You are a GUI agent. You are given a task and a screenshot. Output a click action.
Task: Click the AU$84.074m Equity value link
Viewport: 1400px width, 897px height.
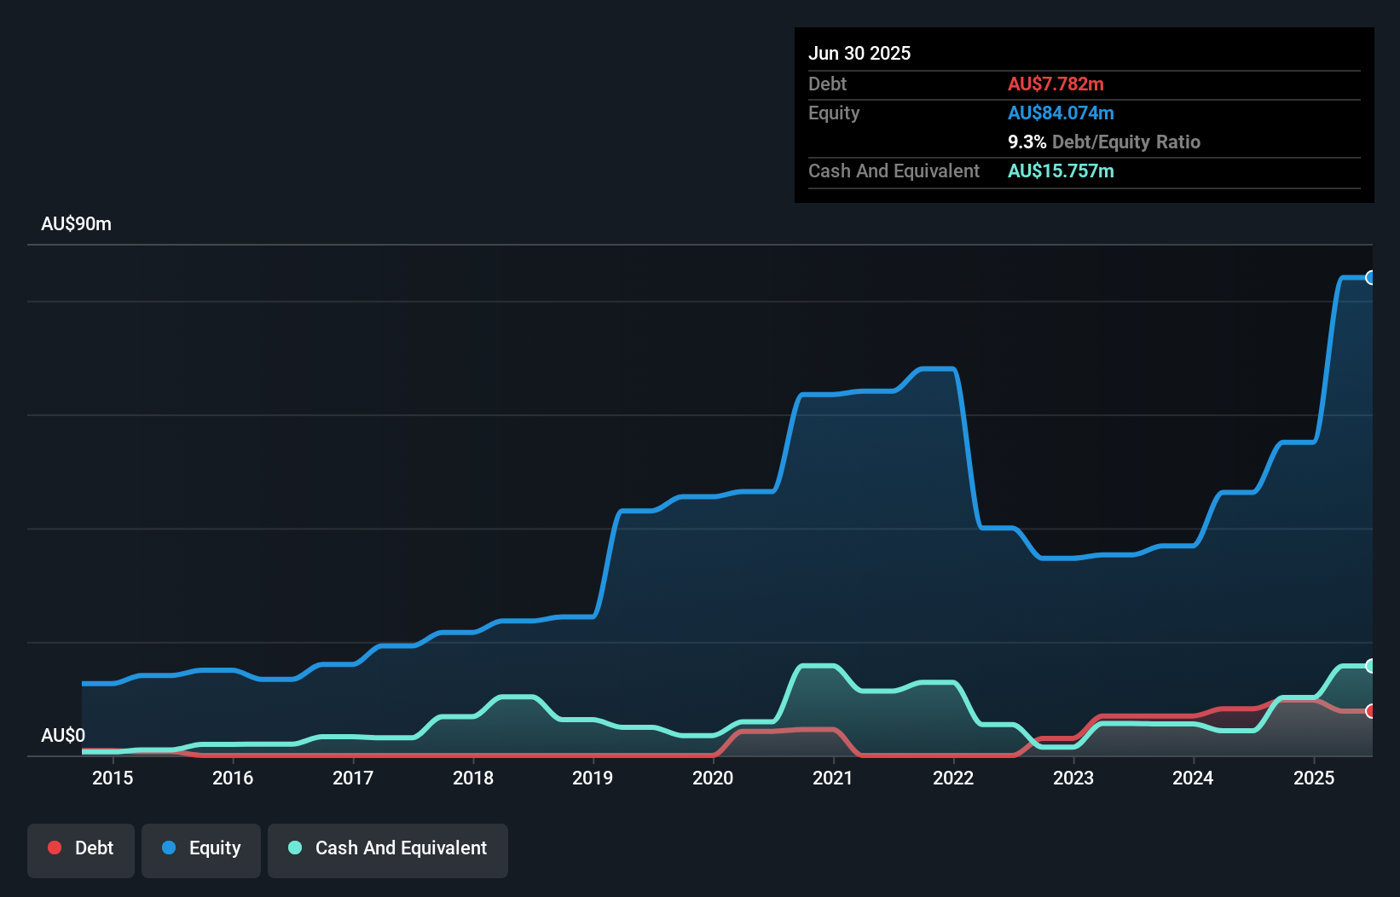coord(1062,113)
